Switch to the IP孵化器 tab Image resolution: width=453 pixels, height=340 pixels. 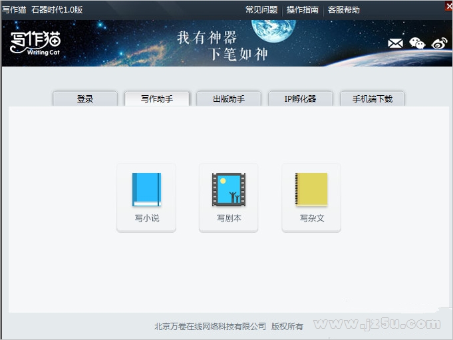(301, 98)
